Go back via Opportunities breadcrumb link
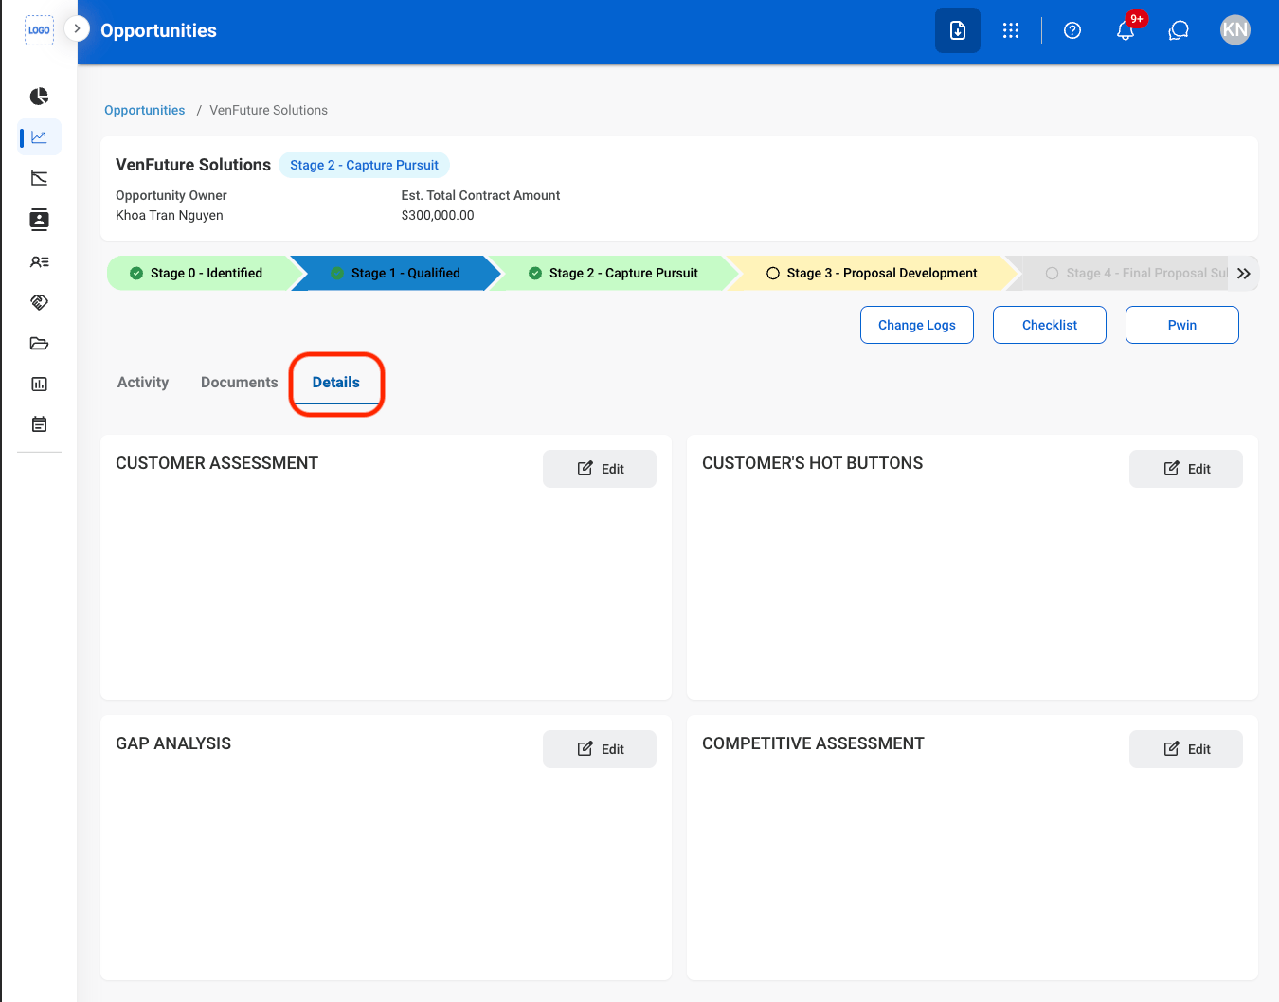 pos(145,110)
